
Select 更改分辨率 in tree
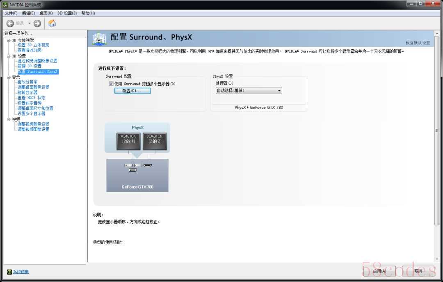tap(27, 82)
